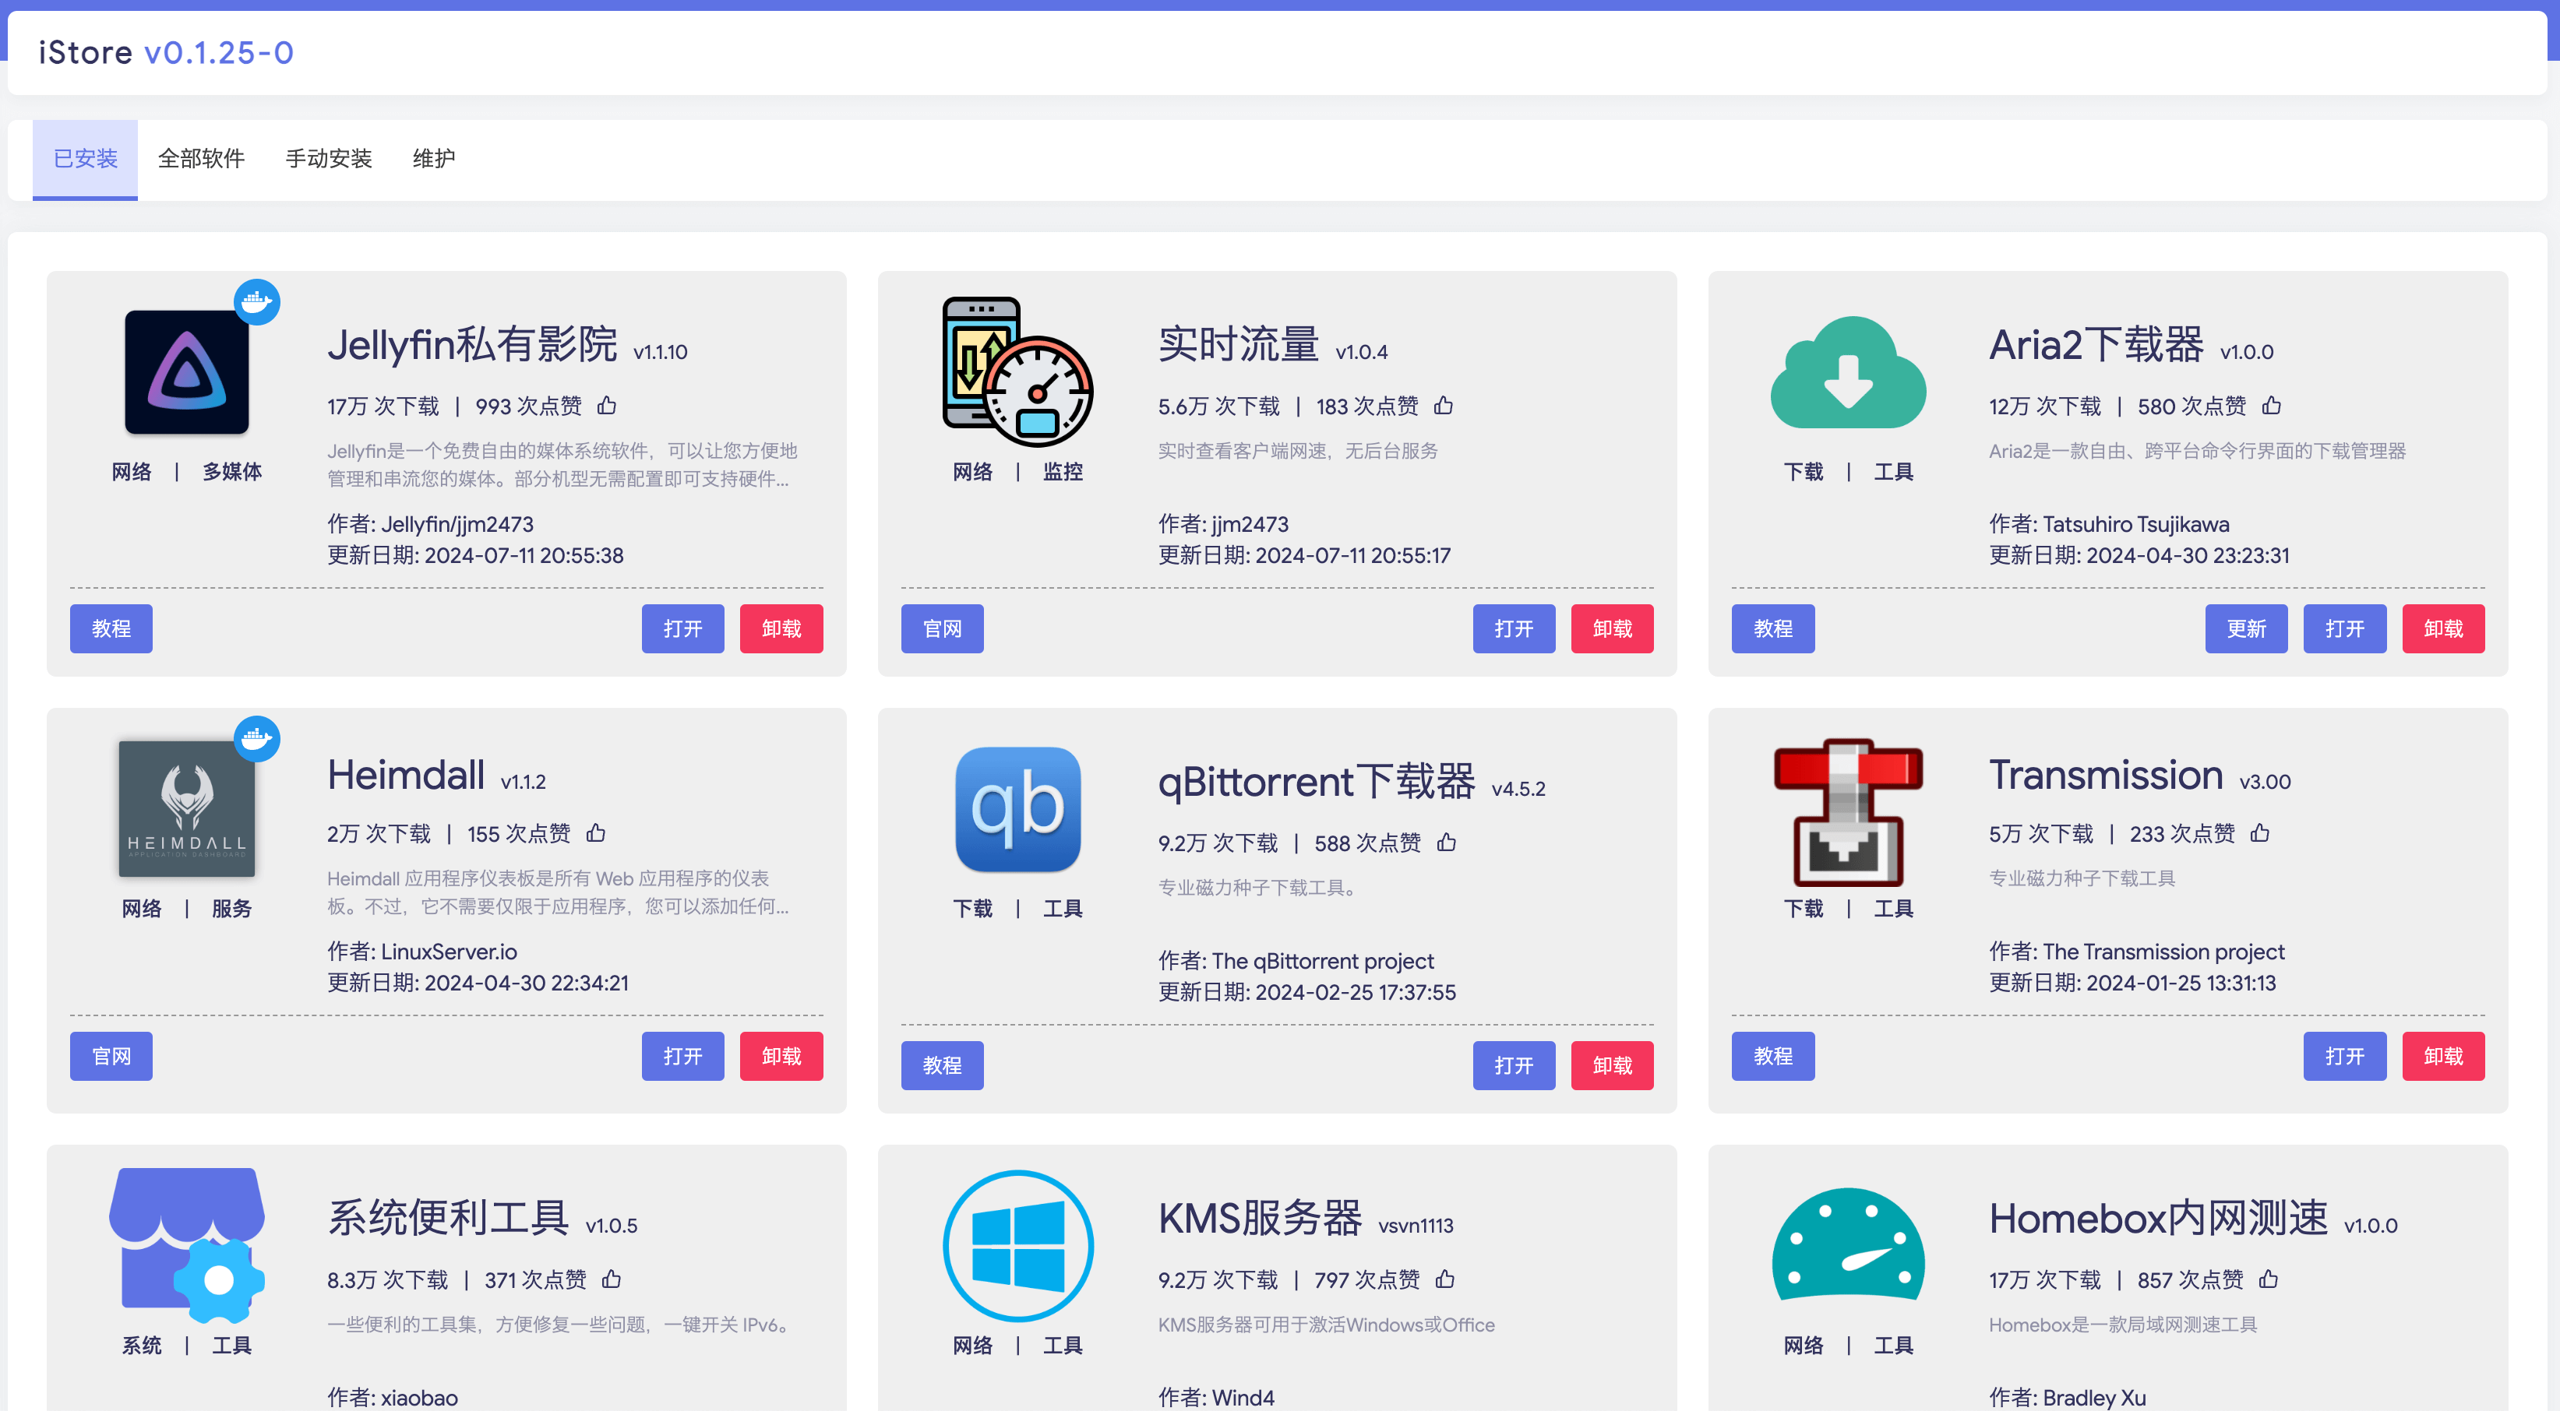Click the 系统便利工具 store gear icon
2560x1411 pixels.
pyautogui.click(x=187, y=1245)
